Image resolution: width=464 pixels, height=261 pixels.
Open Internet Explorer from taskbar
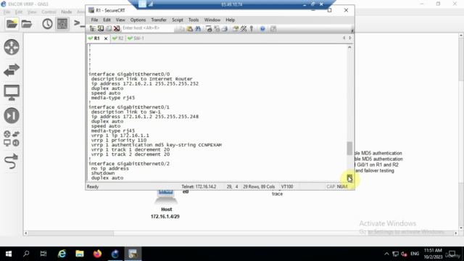click(62, 254)
